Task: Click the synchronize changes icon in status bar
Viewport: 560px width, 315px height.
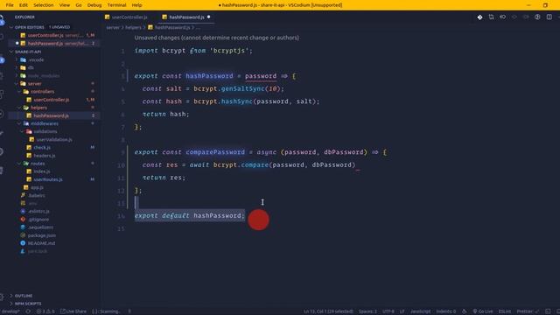Action: coord(28,311)
